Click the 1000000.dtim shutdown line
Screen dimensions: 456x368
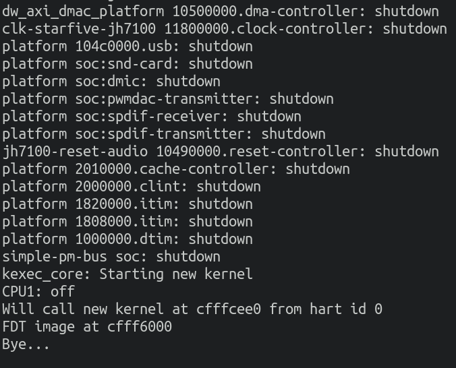click(127, 239)
